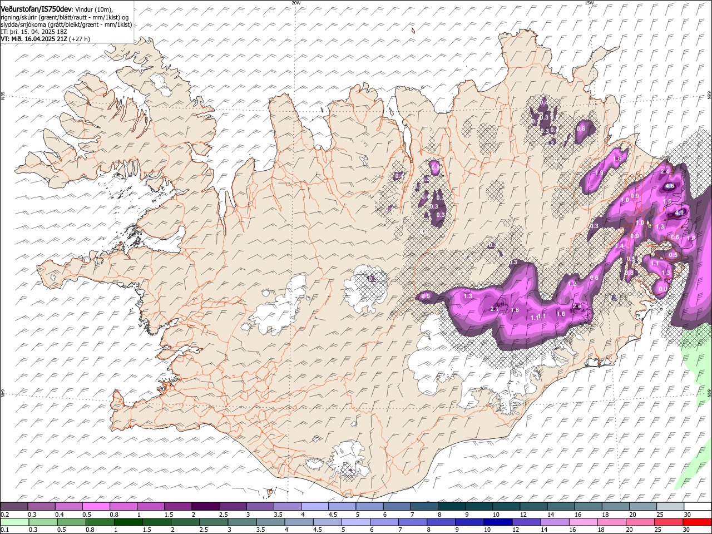Select the bright red lower swatch labeled 30

[697, 522]
